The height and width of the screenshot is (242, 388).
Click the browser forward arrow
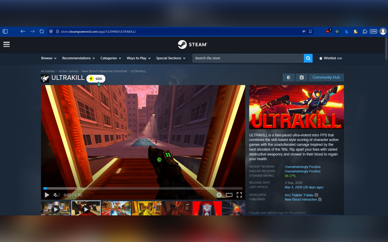click(x=32, y=31)
